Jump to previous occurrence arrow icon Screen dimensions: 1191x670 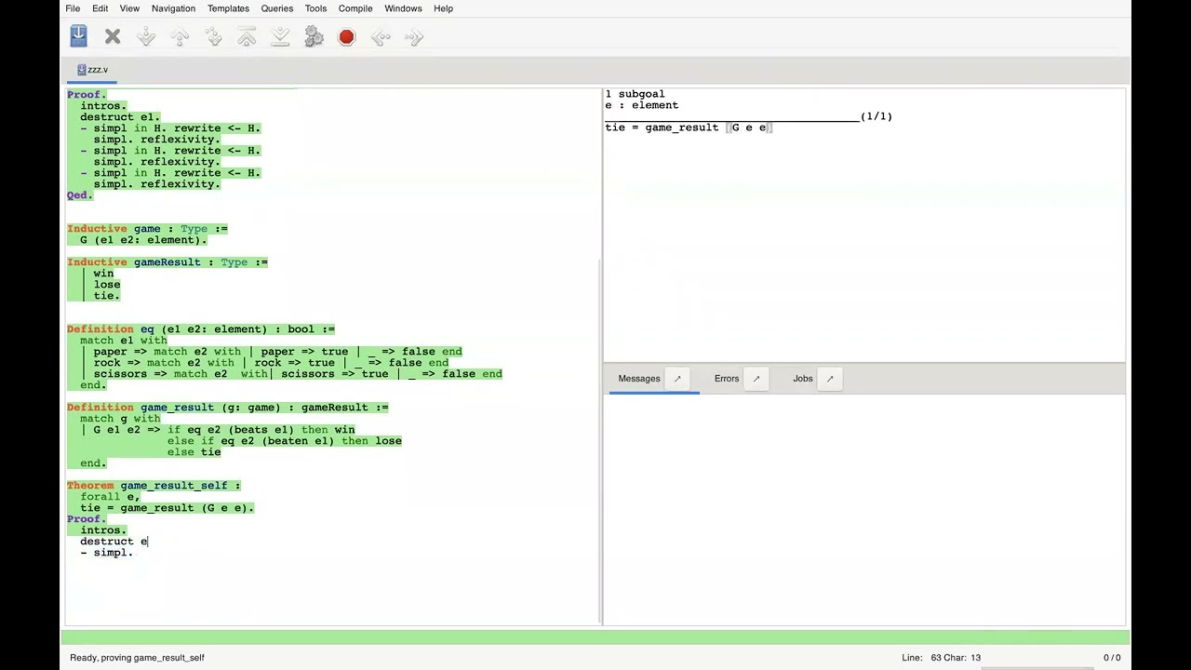[381, 37]
